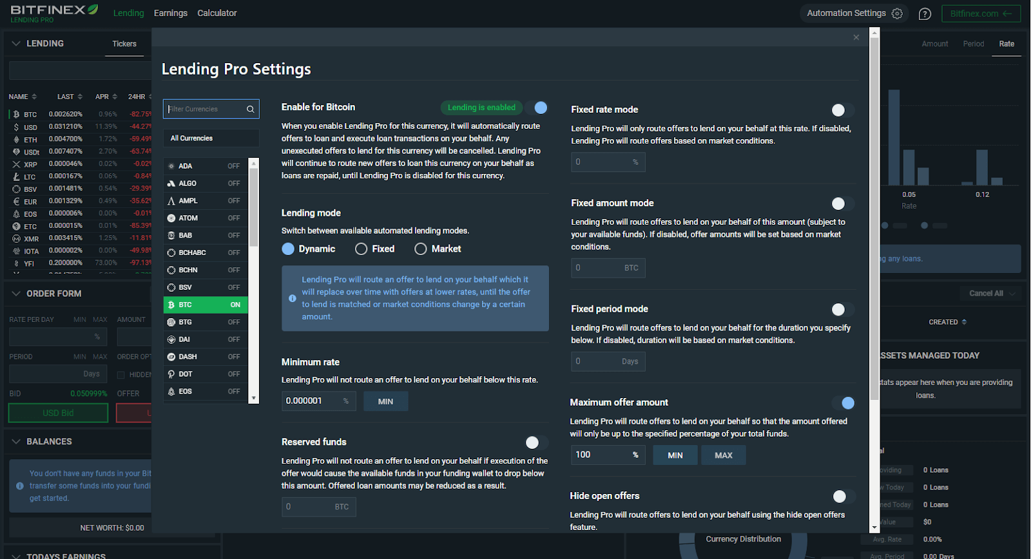Click the DAI icon in settings currency list
1031x559 pixels.
click(x=171, y=339)
